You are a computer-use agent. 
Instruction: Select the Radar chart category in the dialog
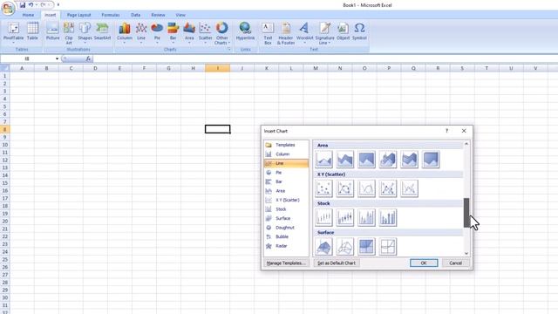tap(286, 246)
